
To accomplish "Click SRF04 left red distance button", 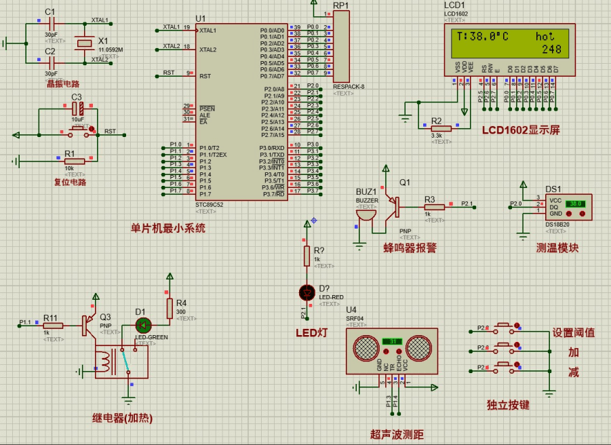I will (x=385, y=351).
